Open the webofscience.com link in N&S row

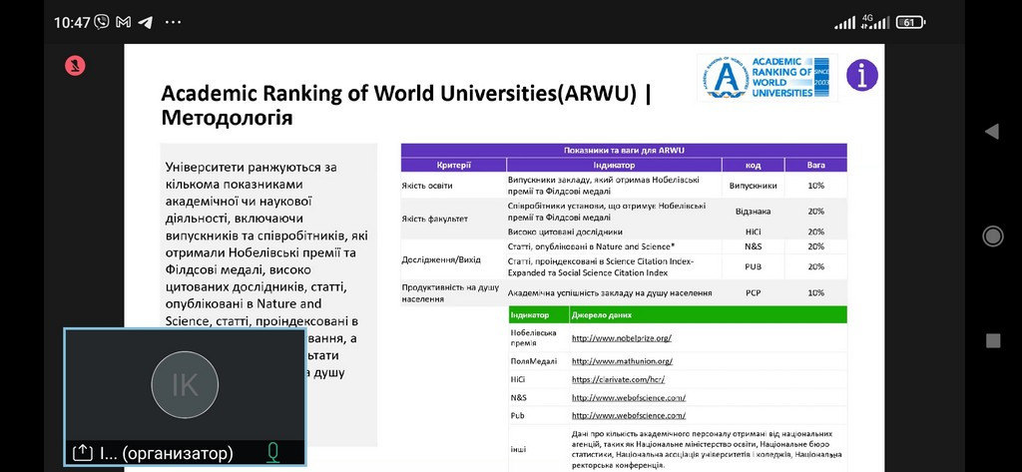(629, 398)
